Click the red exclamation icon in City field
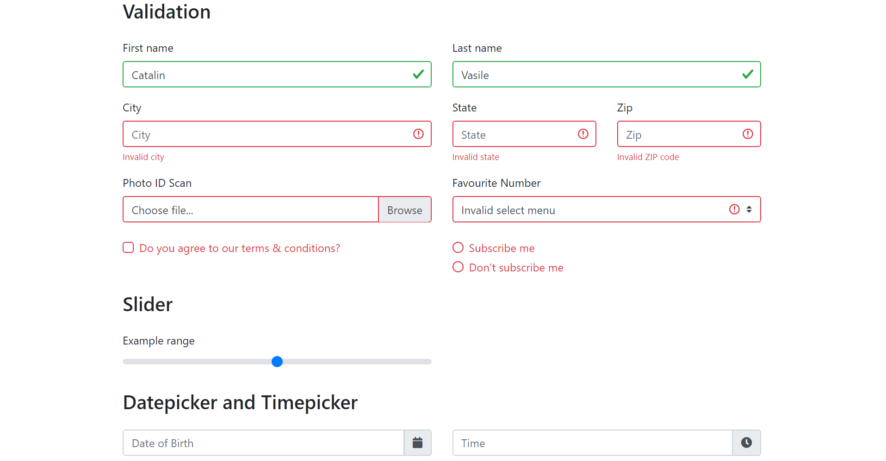Viewport: 886px width, 461px height. coord(418,134)
